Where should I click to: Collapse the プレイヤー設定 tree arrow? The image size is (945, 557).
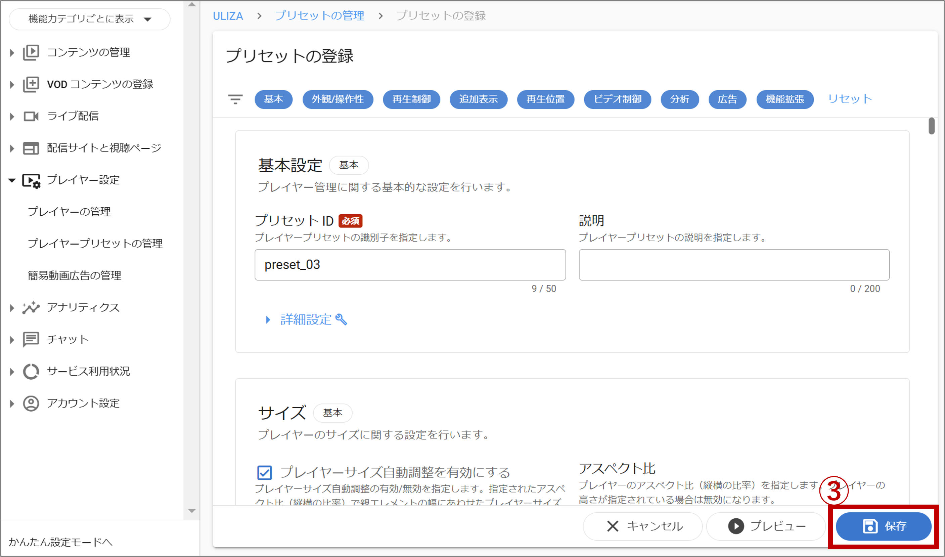coord(12,180)
